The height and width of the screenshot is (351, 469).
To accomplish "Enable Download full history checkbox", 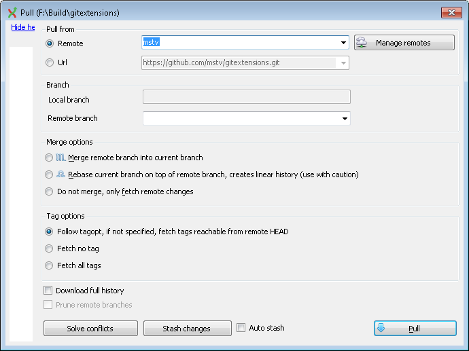I will click(48, 291).
